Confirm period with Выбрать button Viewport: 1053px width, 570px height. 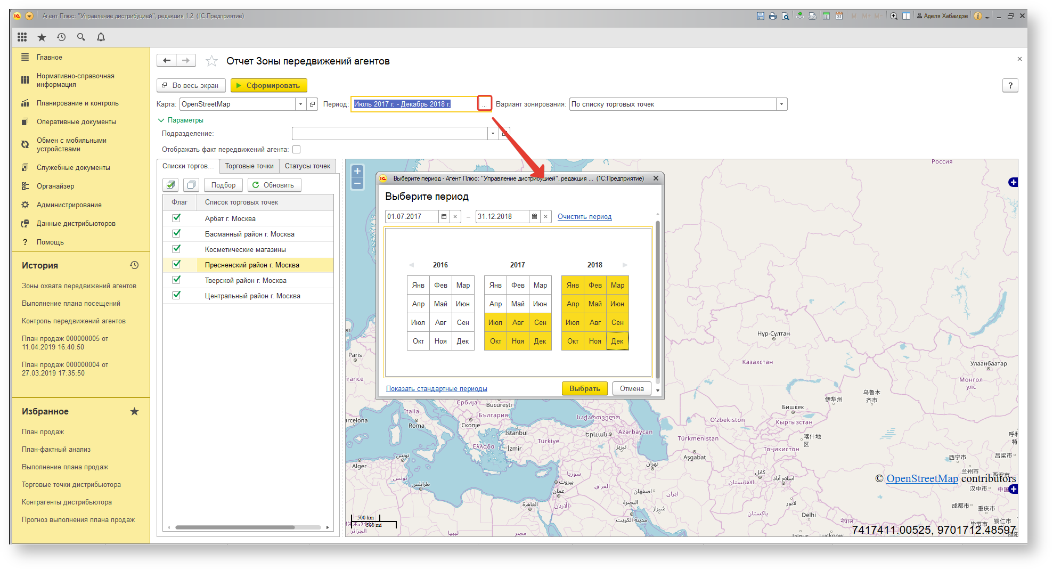point(584,388)
